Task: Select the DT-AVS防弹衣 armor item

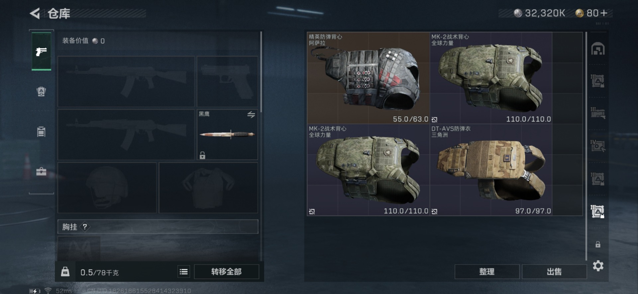Action: [491, 170]
